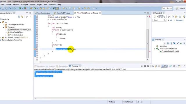This screenshot has height=104, width=186.
Task: Toggle Hide Non-Public Members in Outline
Action: [x=181, y=43]
